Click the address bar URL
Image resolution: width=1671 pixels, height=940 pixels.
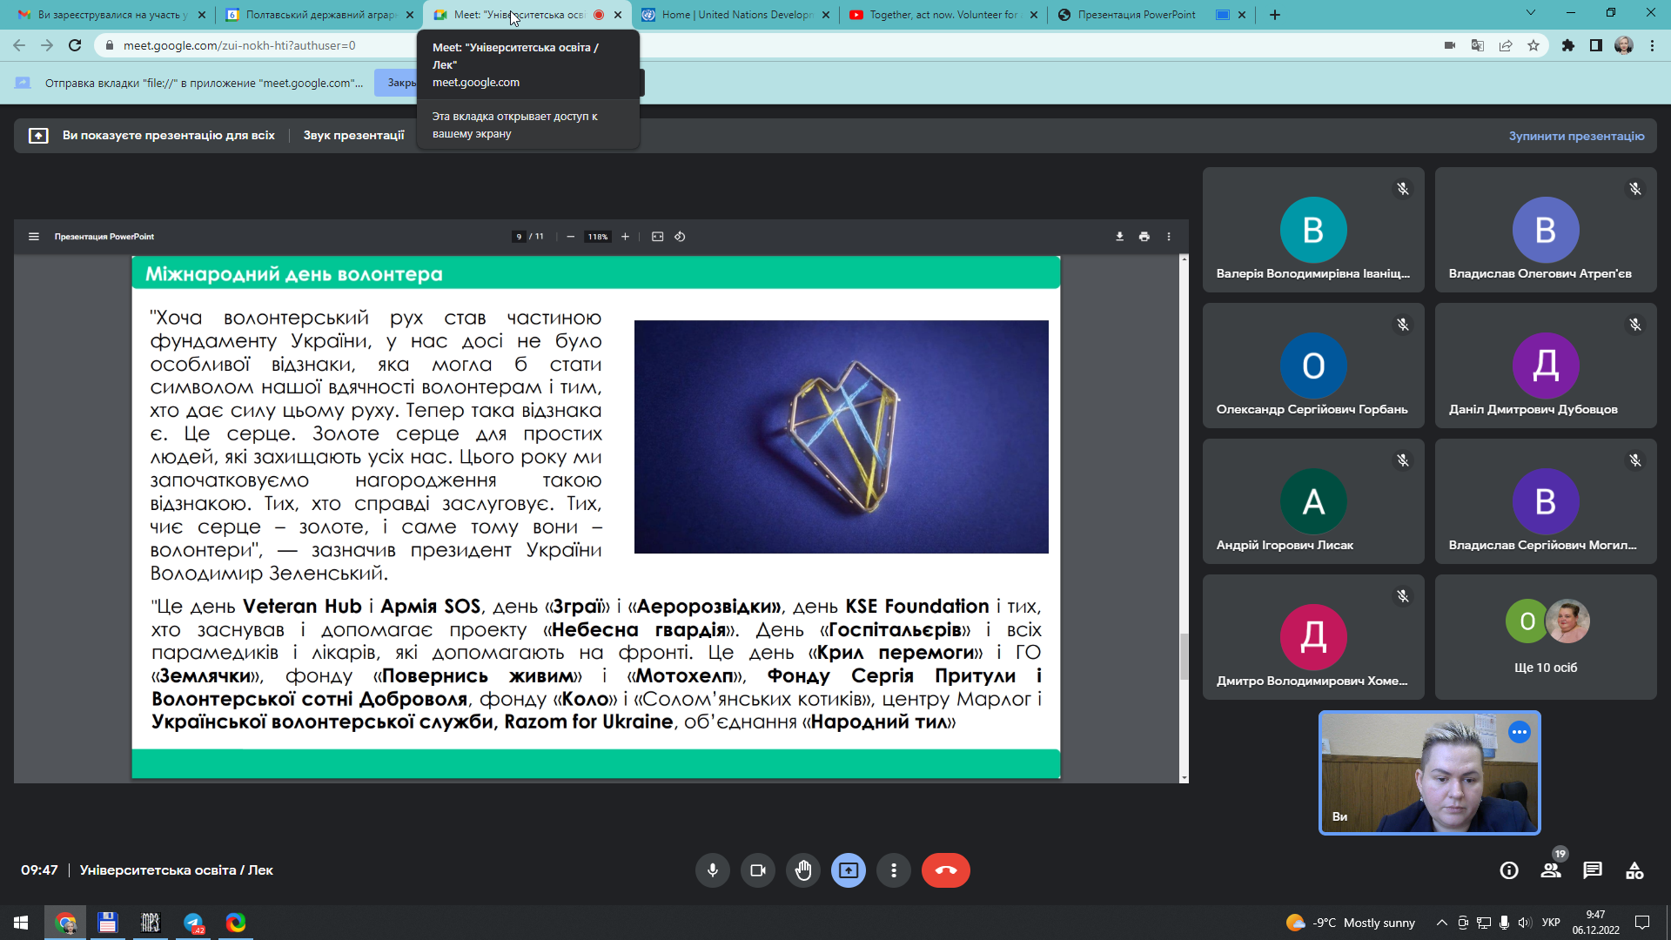238,45
